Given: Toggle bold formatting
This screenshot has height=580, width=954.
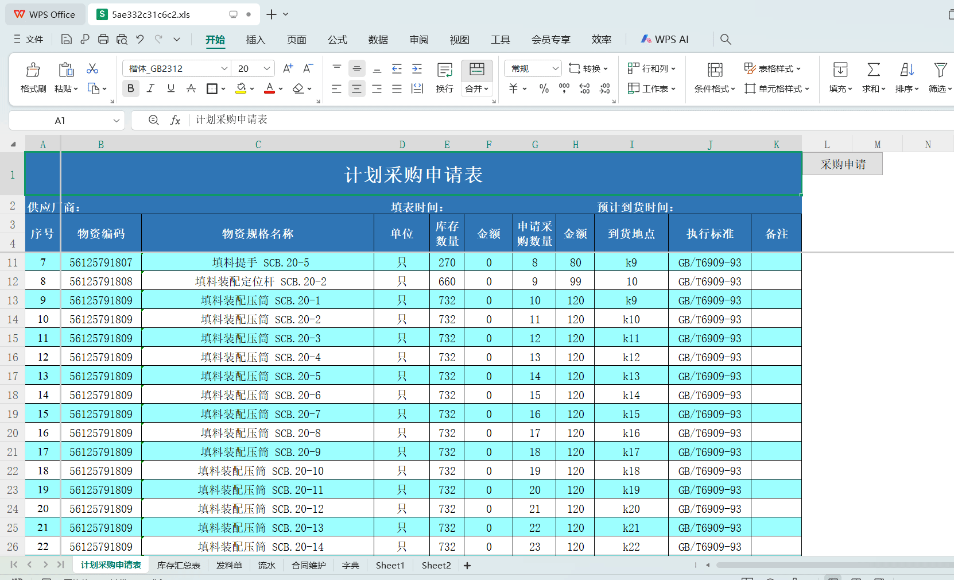Looking at the screenshot, I should pyautogui.click(x=131, y=88).
